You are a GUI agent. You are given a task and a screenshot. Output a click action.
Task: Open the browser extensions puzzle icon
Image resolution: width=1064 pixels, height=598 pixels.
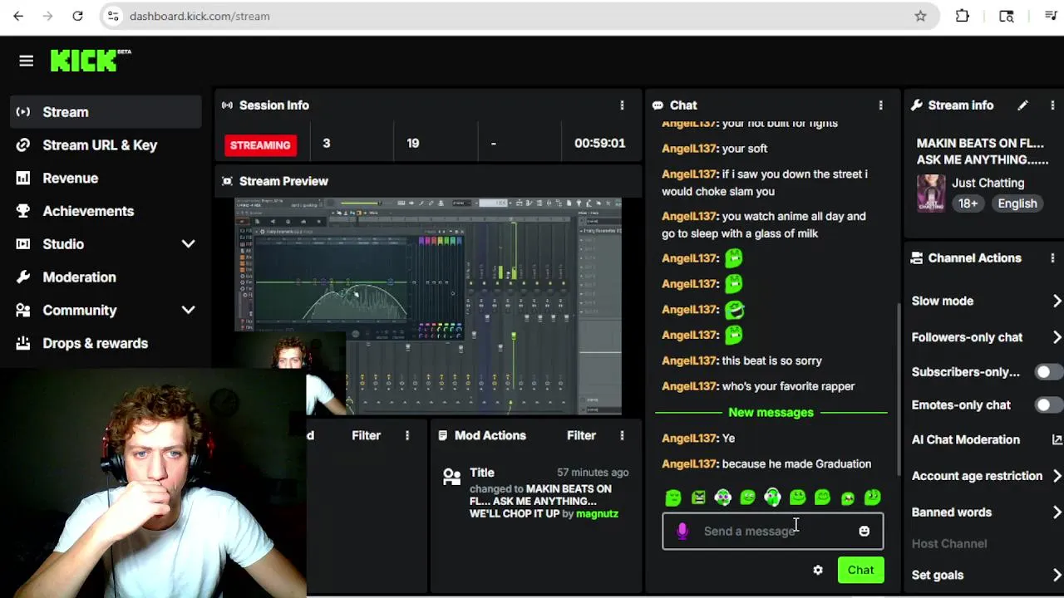[963, 16]
